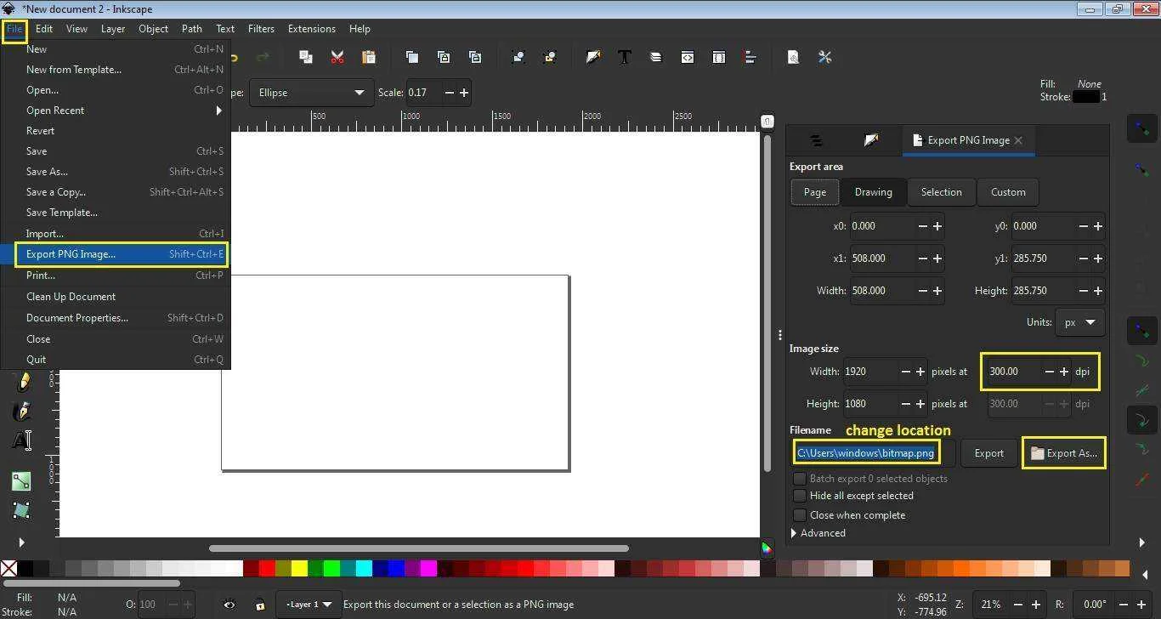Select the Text tool in toolbox

coord(22,440)
